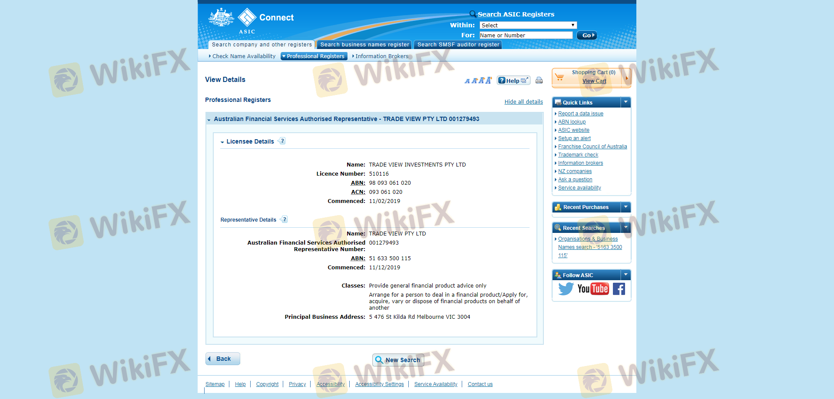The image size is (834, 399).
Task: Click the New Search button
Action: (x=398, y=360)
